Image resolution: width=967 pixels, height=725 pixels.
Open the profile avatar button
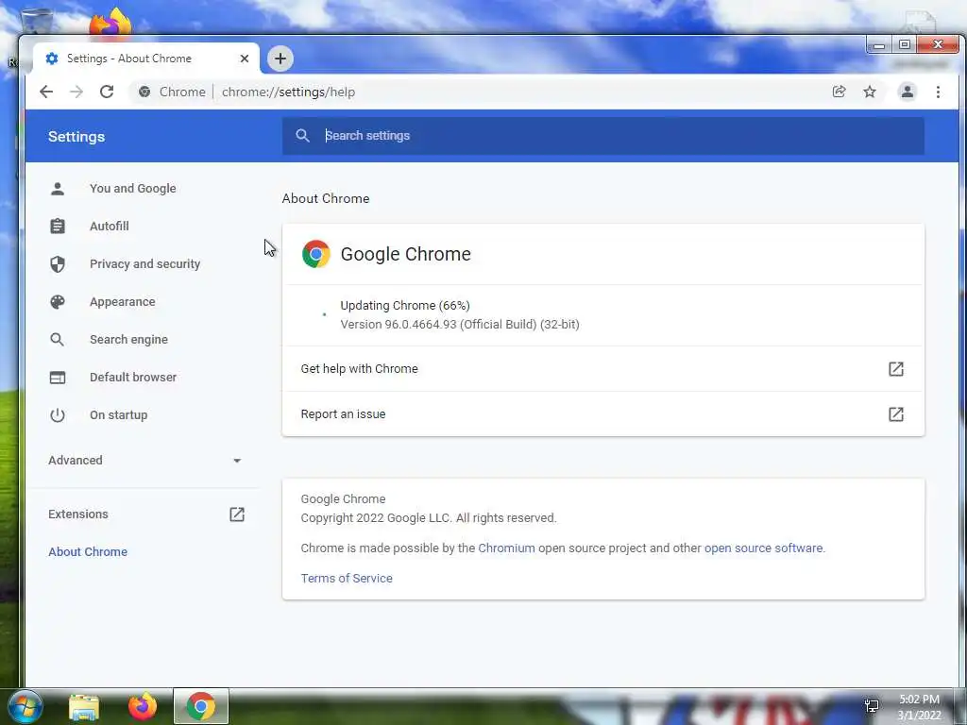[908, 92]
